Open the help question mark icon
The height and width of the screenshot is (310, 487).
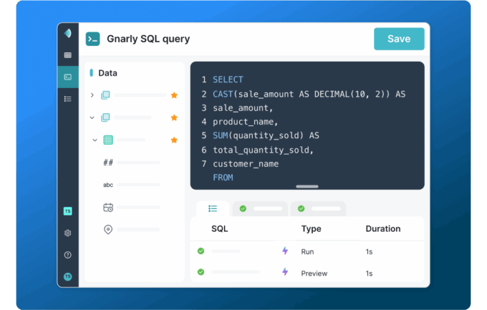click(x=68, y=255)
